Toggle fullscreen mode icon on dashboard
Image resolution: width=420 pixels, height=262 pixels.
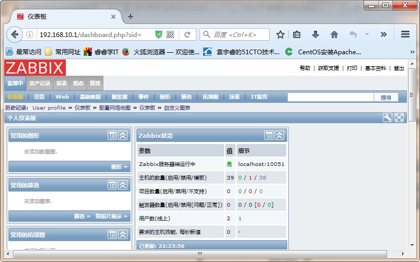pos(399,117)
